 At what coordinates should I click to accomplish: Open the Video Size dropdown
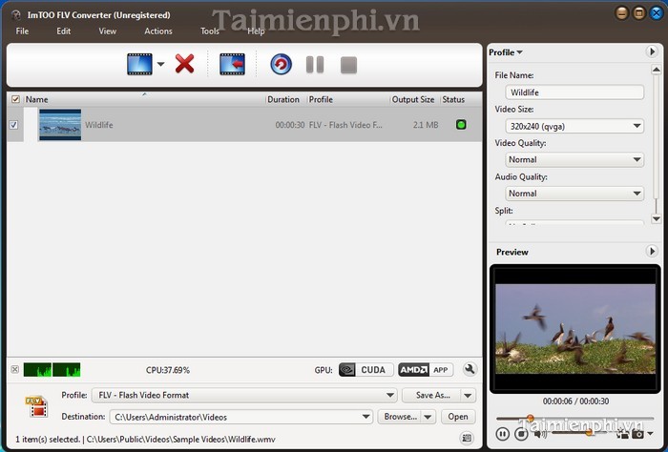pos(574,126)
